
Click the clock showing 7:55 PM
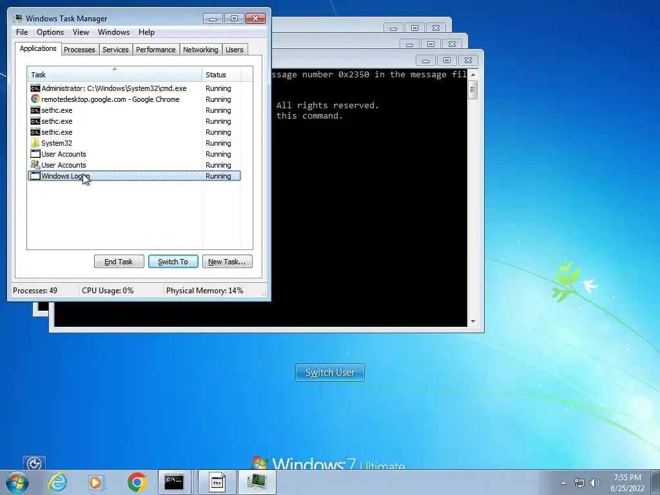[627, 478]
